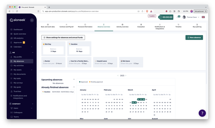The width and height of the screenshot is (215, 128).
Task: Switch to Personal information tab
Action: pos(85,26)
